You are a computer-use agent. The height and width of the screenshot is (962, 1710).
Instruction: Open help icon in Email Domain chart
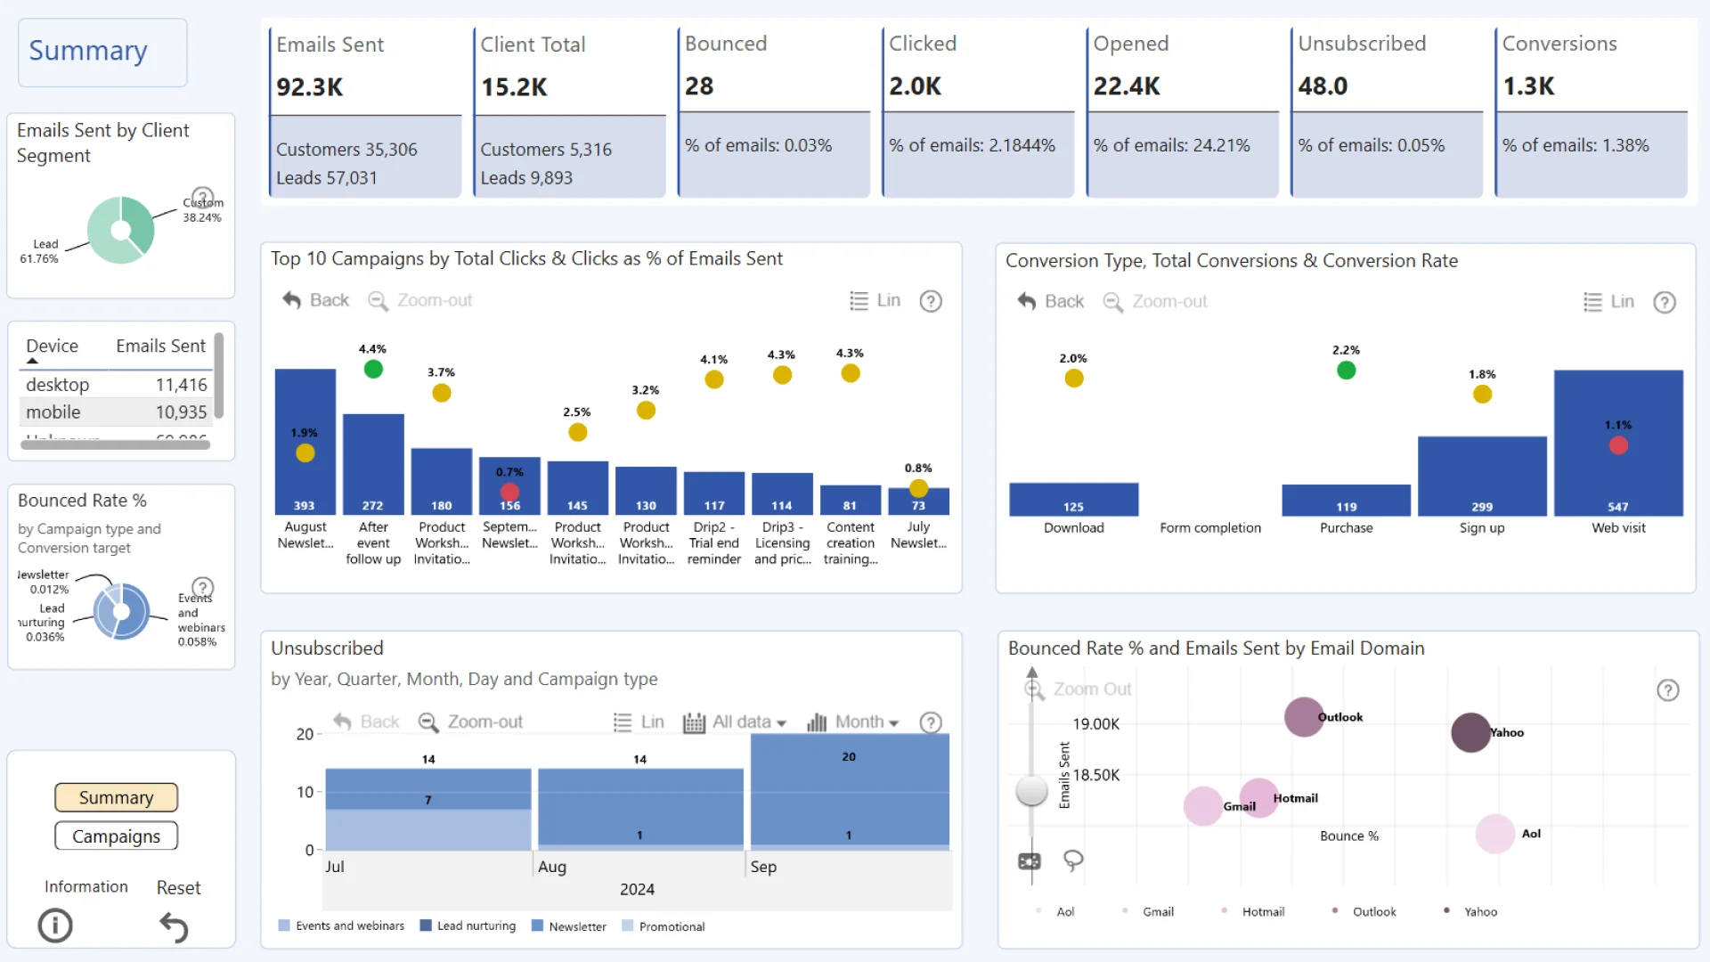pyautogui.click(x=1668, y=690)
